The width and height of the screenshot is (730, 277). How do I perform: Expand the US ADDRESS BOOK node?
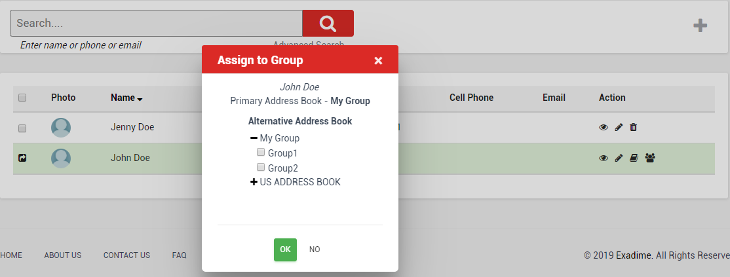click(254, 182)
